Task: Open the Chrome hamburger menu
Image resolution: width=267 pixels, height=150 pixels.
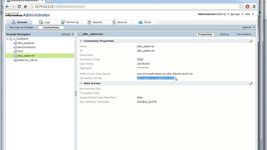Action: pyautogui.click(x=254, y=7)
